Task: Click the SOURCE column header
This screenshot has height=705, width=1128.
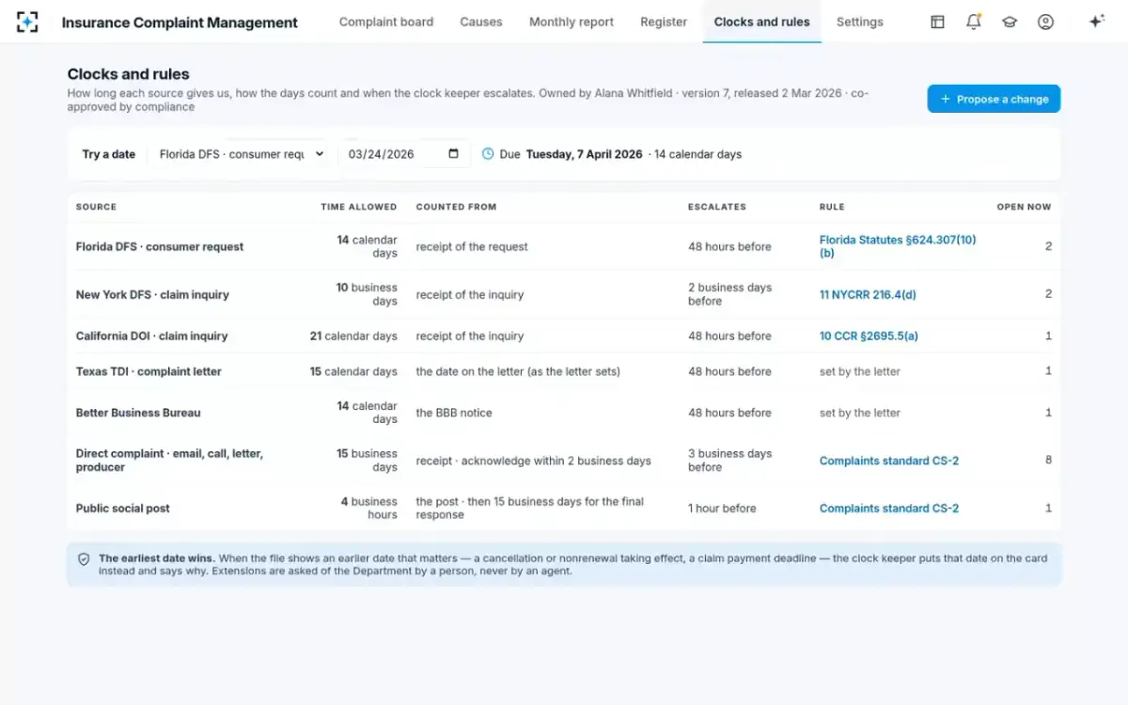Action: pos(96,207)
